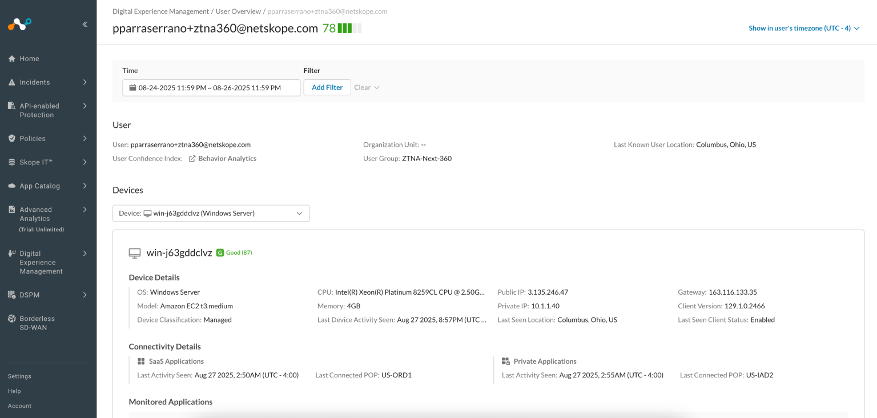Select the Home icon in the sidebar

click(11, 58)
